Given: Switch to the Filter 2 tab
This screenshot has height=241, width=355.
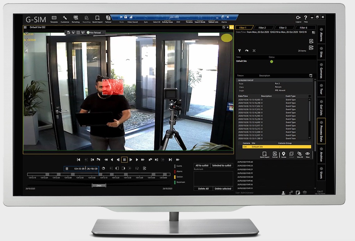Looking at the screenshot, I should (x=262, y=28).
